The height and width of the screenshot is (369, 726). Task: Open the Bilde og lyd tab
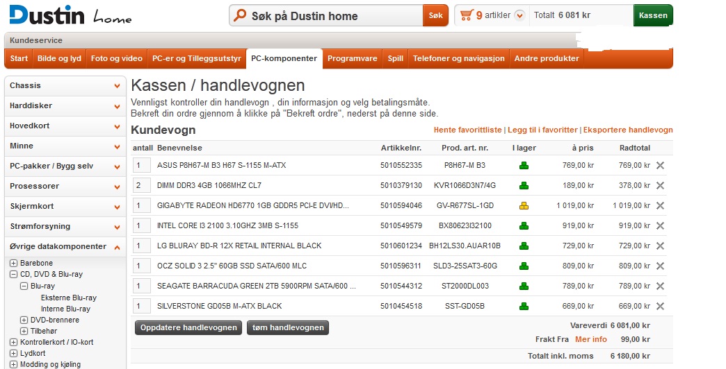(59, 59)
